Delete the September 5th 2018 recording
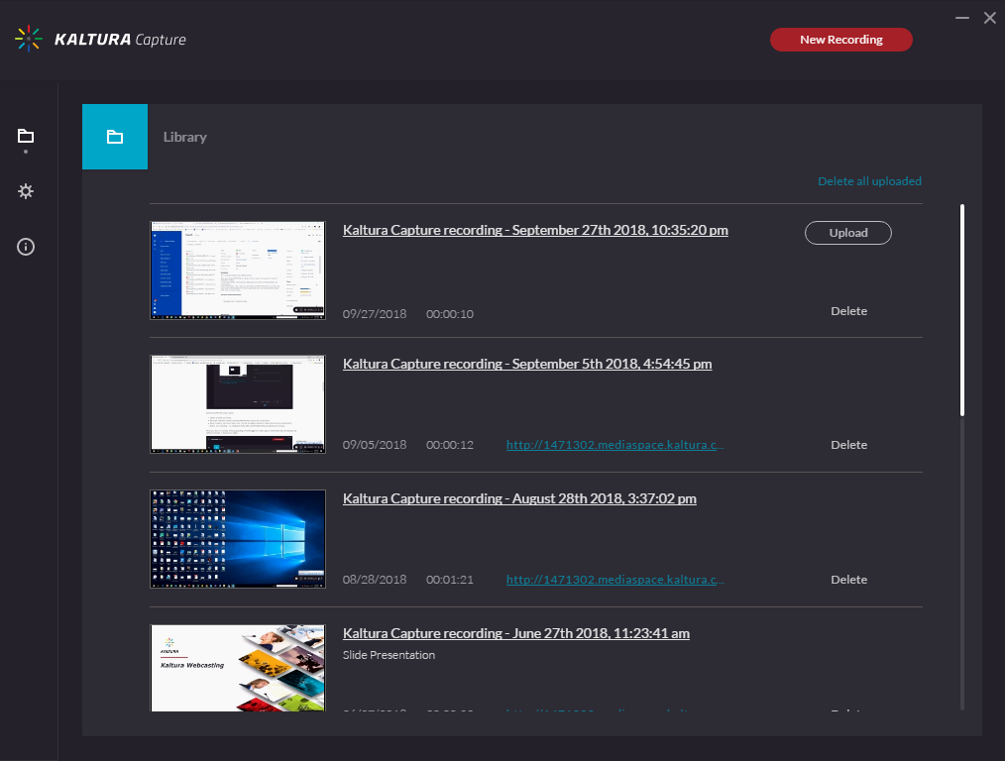 coord(849,445)
